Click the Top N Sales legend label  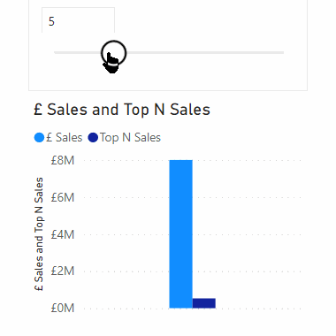click(x=130, y=138)
